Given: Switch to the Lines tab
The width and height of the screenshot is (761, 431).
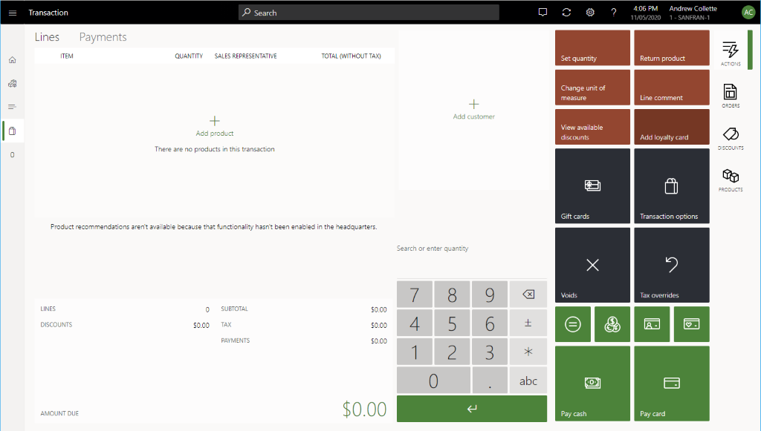Looking at the screenshot, I should (x=47, y=37).
